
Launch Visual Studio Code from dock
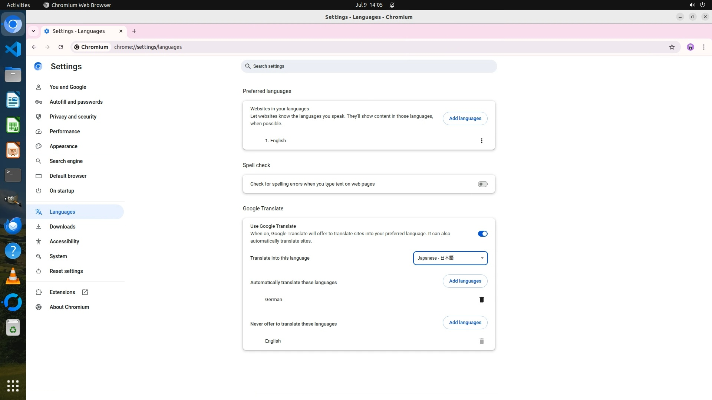tap(13, 49)
